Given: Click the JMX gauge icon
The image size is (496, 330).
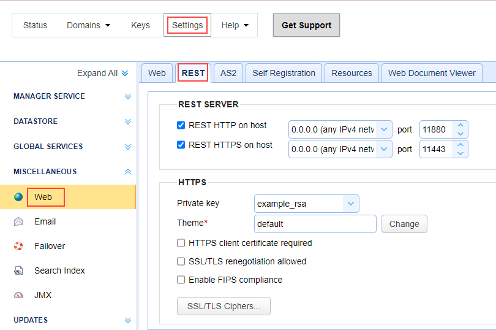Looking at the screenshot, I should [x=18, y=295].
